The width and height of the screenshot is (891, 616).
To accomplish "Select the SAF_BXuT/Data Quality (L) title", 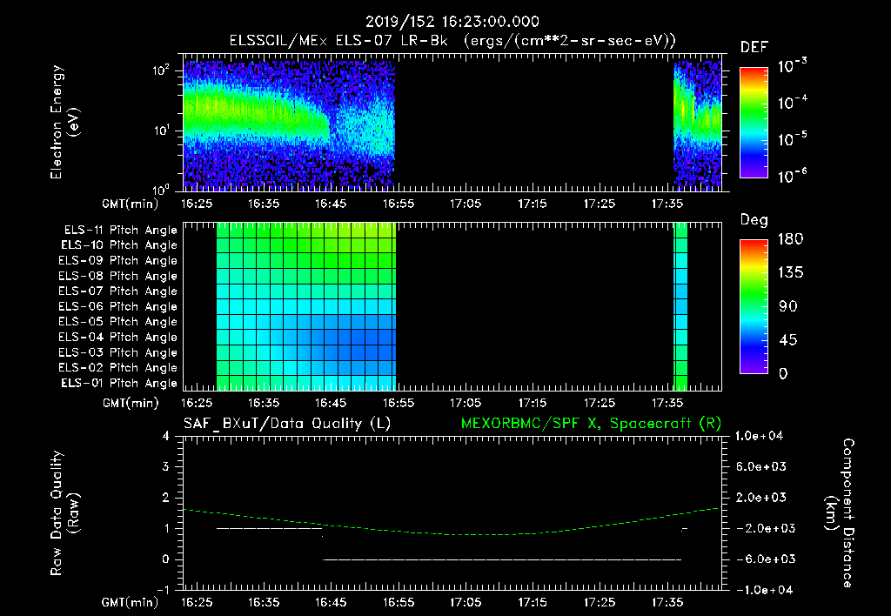I will point(287,424).
